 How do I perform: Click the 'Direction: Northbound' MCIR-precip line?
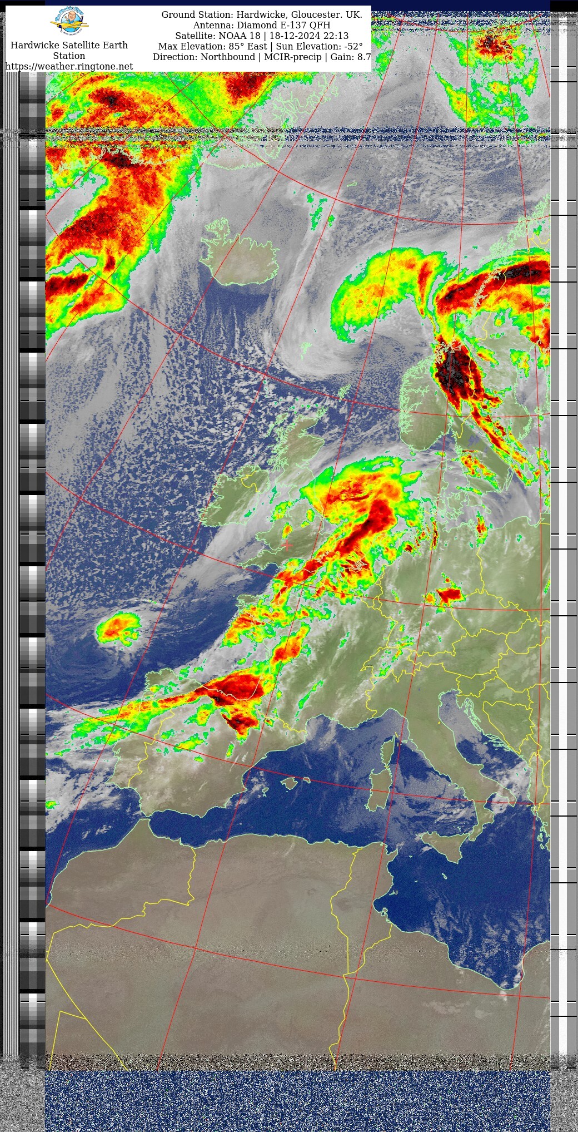click(x=261, y=57)
